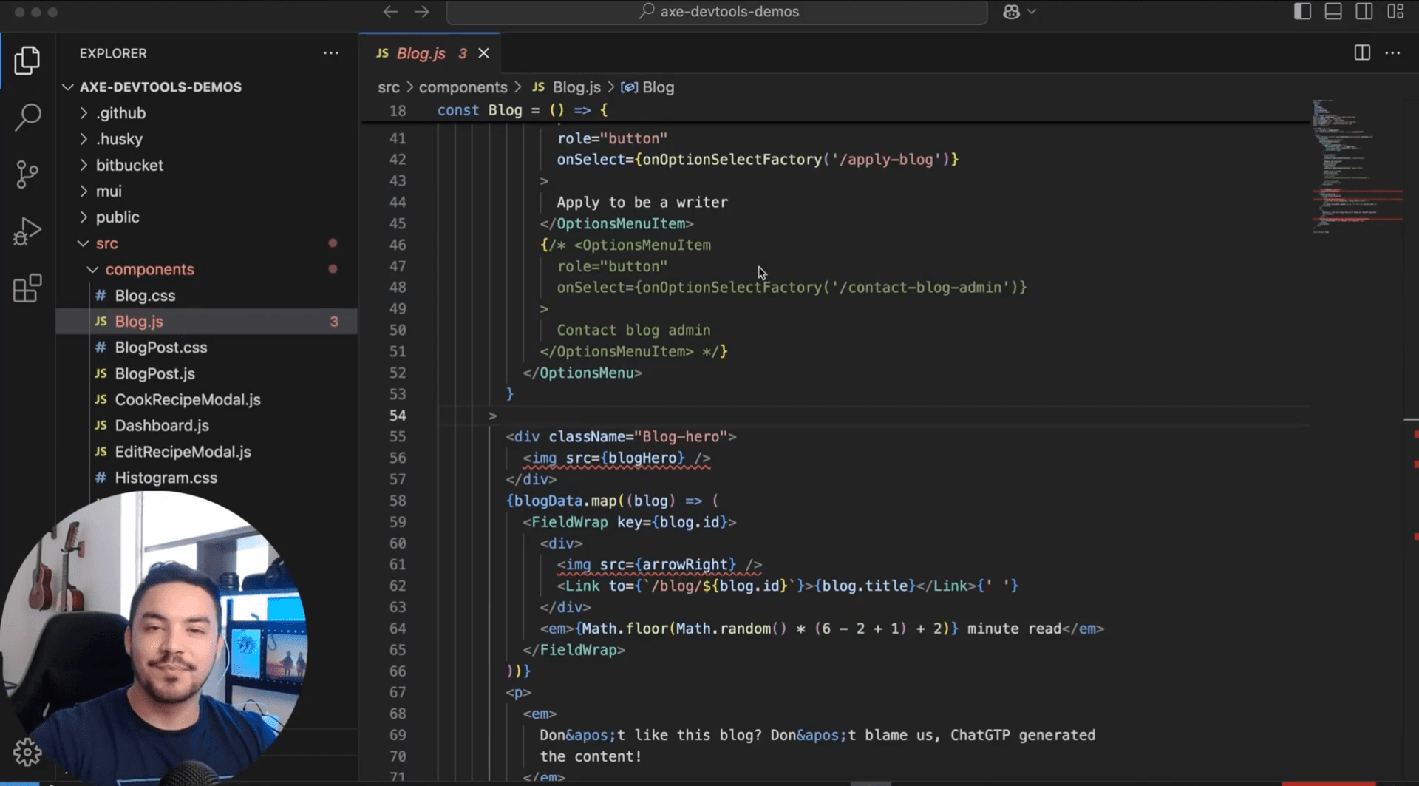Toggle the secondary sidebar visibility
Image resolution: width=1419 pixels, height=786 pixels.
tap(1364, 12)
